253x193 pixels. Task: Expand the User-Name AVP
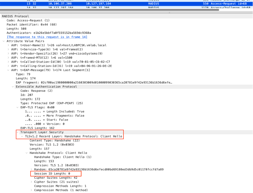coord(8,45)
